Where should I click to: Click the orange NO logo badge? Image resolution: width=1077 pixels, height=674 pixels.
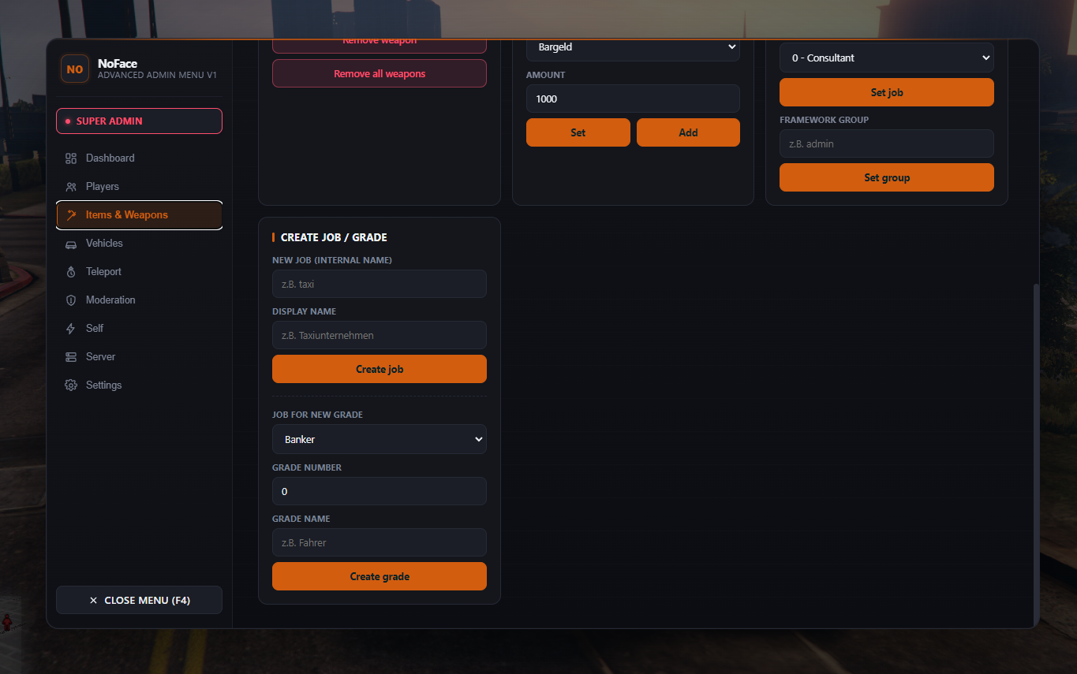point(75,69)
